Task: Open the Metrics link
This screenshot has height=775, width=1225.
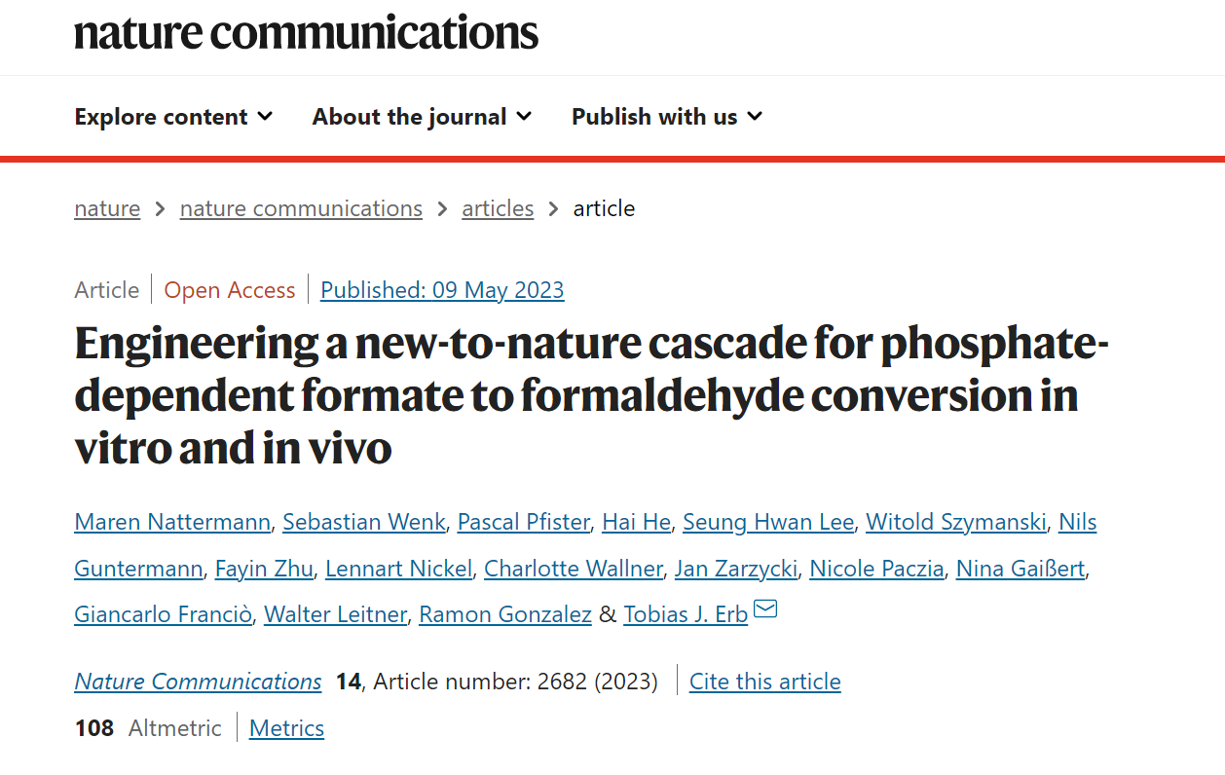Action: [286, 728]
